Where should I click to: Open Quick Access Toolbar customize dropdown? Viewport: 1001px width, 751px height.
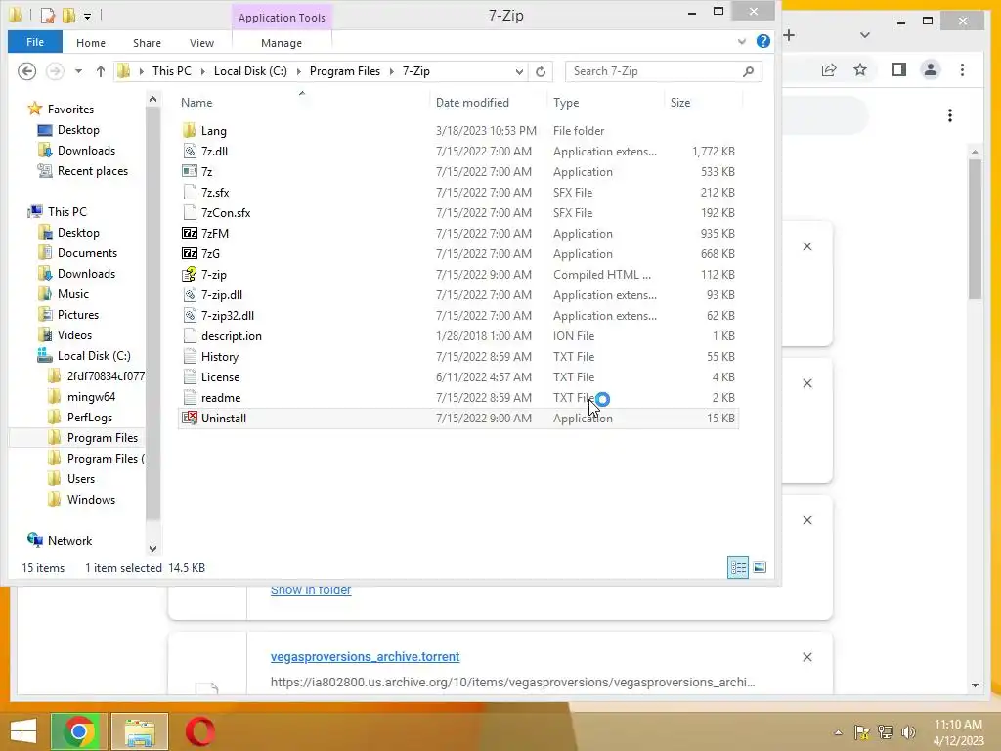[87, 16]
